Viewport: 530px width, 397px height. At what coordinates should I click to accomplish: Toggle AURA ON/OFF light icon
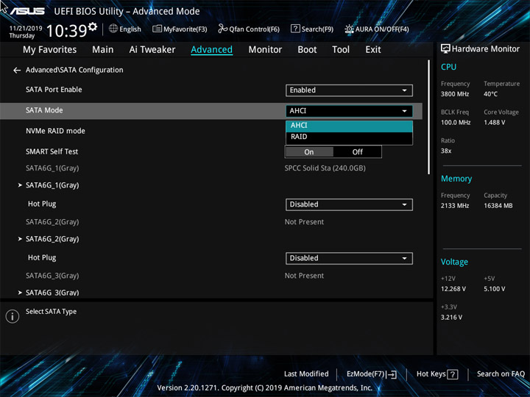pos(349,29)
